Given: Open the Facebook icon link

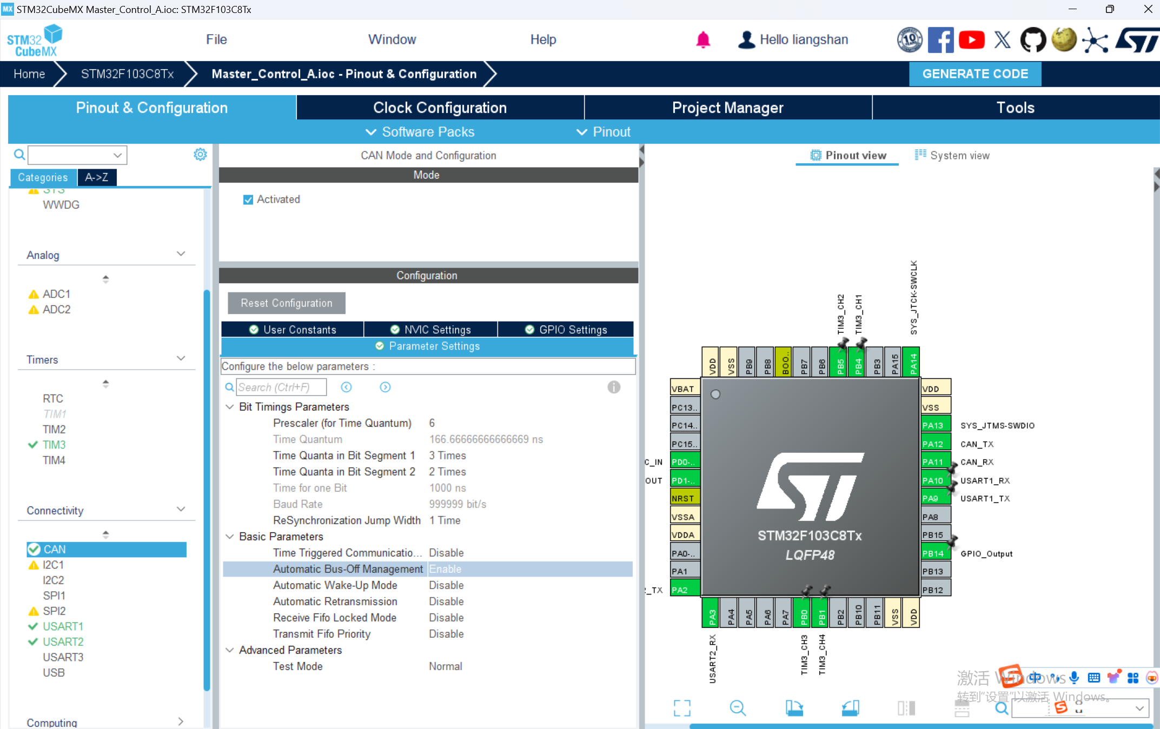Looking at the screenshot, I should point(940,40).
